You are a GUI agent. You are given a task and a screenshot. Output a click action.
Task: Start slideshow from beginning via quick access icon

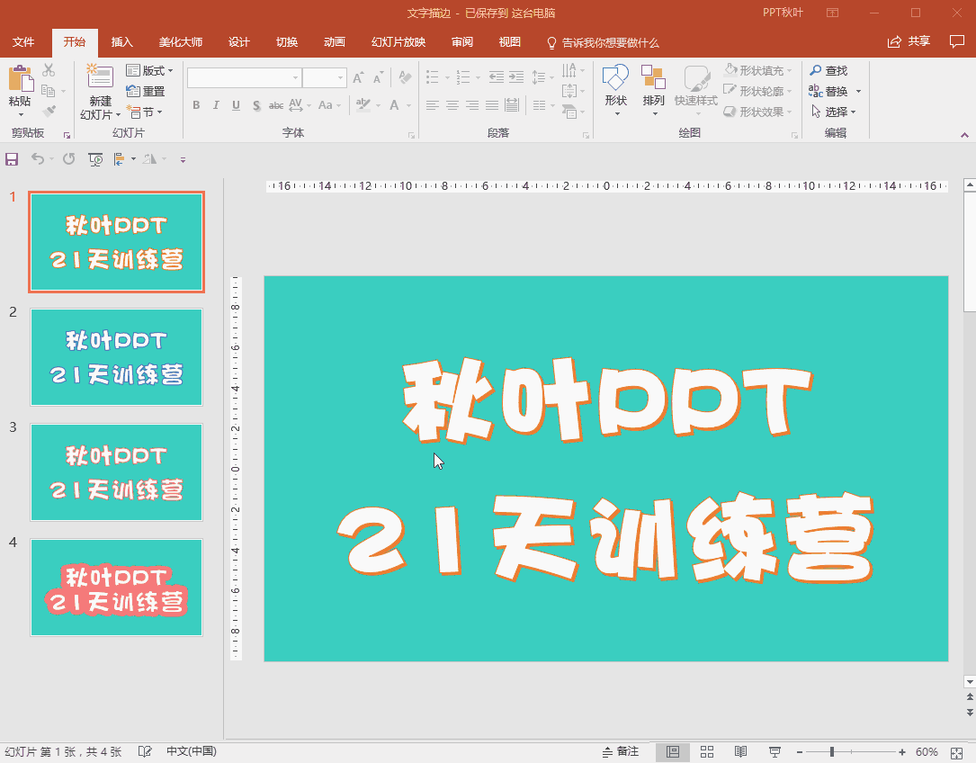(95, 159)
